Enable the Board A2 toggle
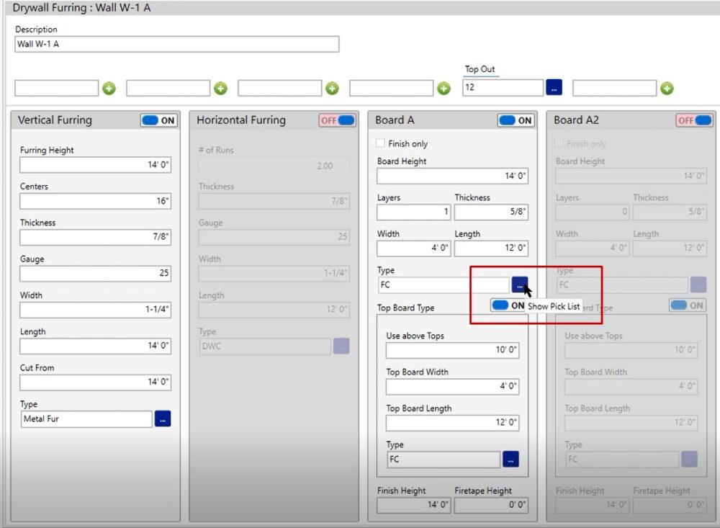Viewport: 720px width, 528px height. click(x=693, y=120)
